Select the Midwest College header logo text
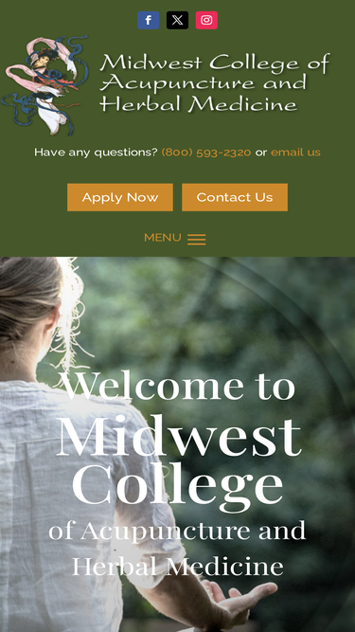Screen dimensions: 355x632 [215, 82]
